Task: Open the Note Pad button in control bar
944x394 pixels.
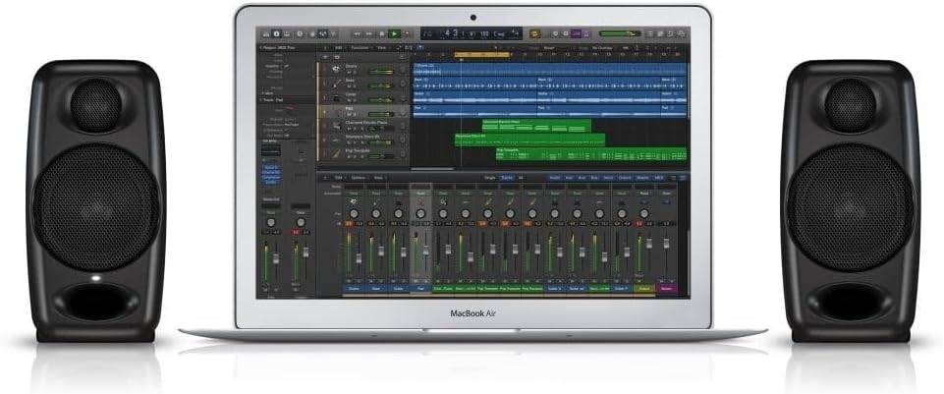Action: point(660,34)
